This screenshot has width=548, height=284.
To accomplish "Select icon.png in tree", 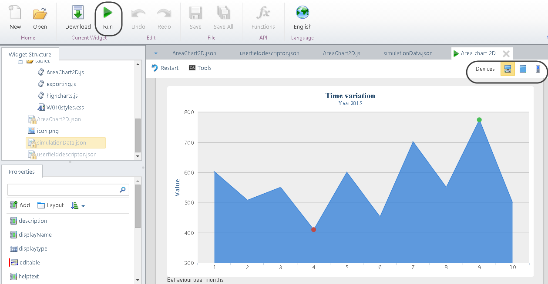I will pyautogui.click(x=43, y=131).
